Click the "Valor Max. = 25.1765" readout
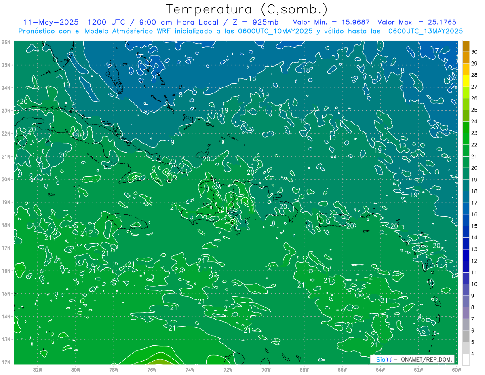This screenshot has height=375, width=485. pos(417,22)
